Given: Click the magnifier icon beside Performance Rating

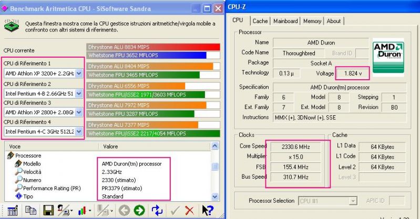Looking at the screenshot, I should 18,188.
